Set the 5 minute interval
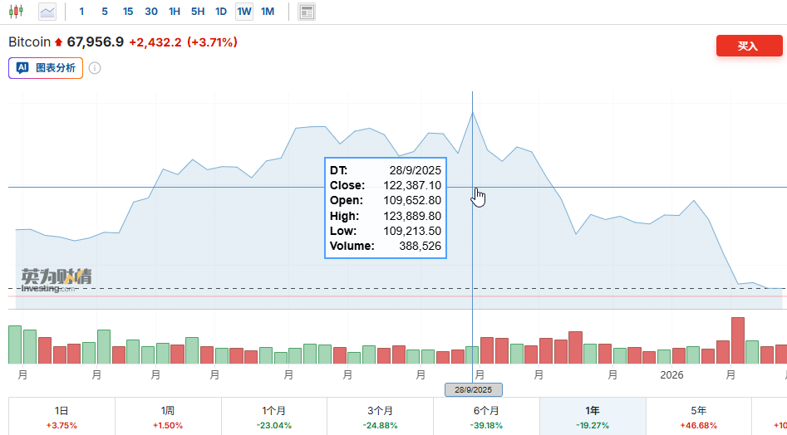This screenshot has height=435, width=787. tap(105, 11)
